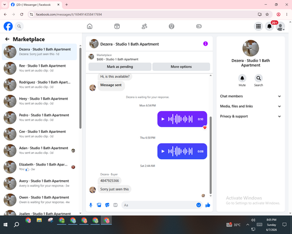Click the 4847925366 message bubble
The width and height of the screenshot is (292, 234).
[109, 181]
